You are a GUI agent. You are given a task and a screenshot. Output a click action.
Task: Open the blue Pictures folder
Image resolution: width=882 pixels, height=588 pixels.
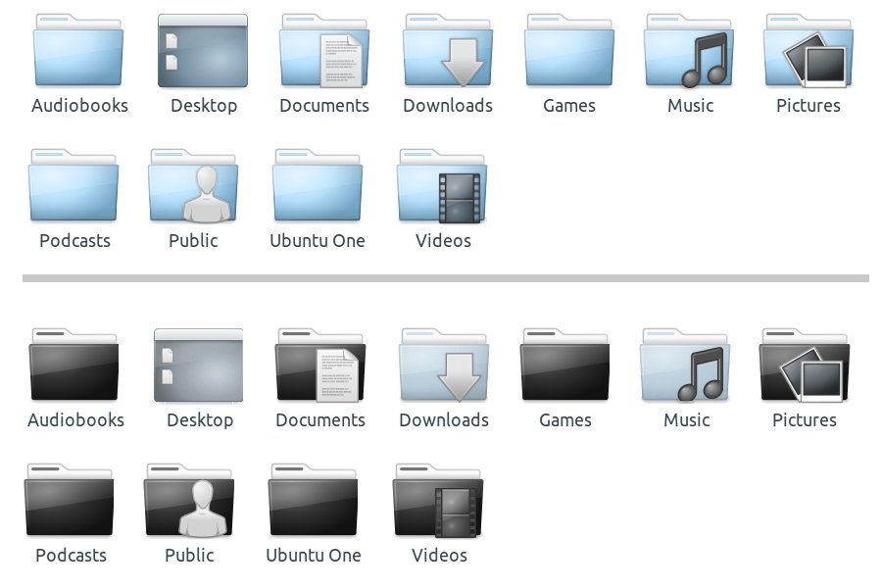[808, 52]
